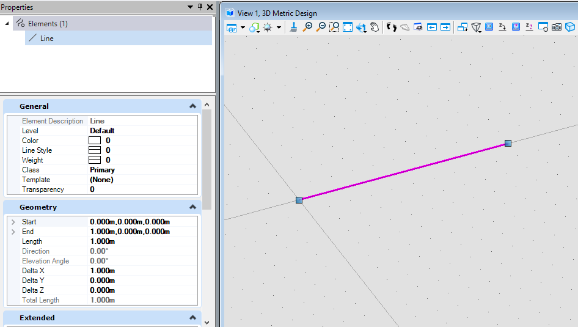578x327 pixels.
Task: Click the Show Display Depth icon
Action: tap(516, 26)
